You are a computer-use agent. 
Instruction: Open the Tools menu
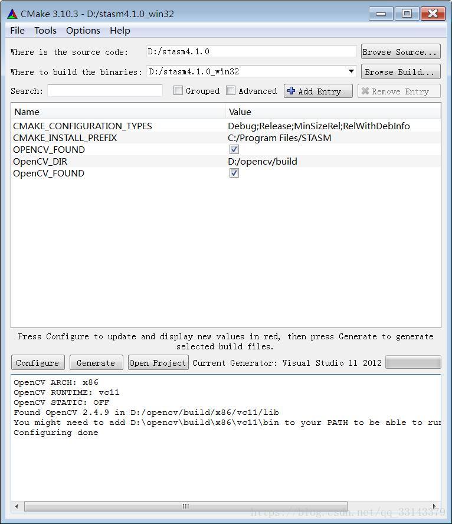[x=45, y=31]
